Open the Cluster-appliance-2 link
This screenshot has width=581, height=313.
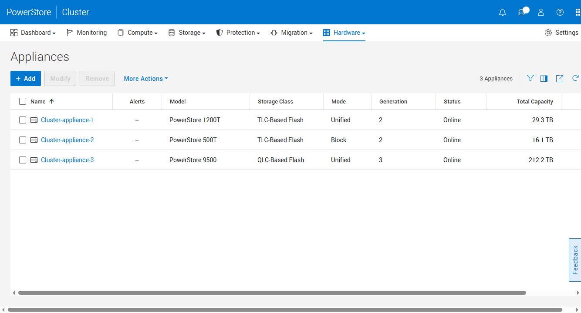click(68, 140)
